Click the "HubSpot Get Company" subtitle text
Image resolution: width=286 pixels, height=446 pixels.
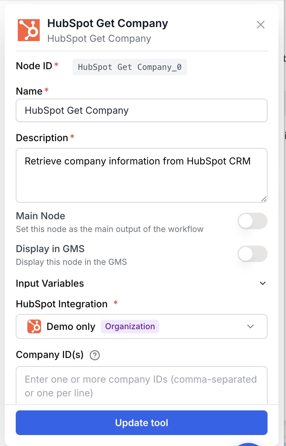click(99, 38)
